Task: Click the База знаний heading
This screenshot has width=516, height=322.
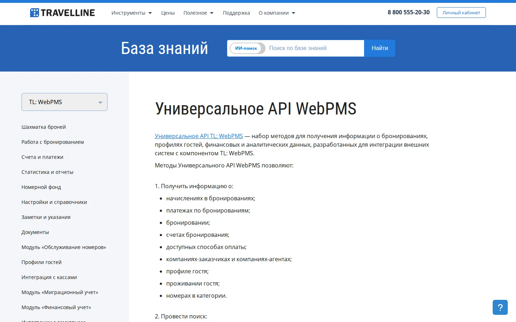Action: (x=164, y=48)
